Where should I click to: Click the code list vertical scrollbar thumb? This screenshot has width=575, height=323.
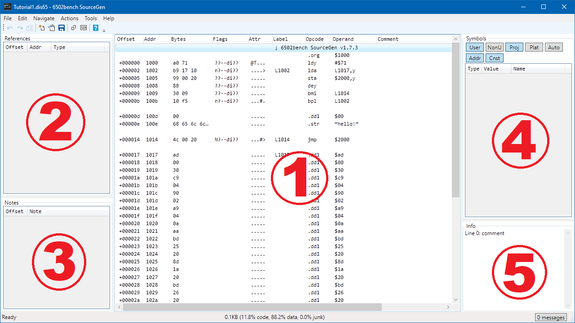(456, 120)
